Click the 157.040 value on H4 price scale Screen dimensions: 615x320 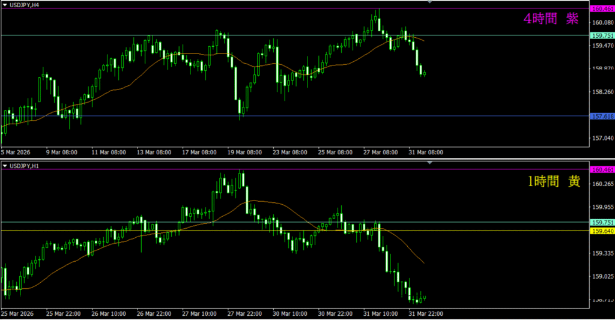coord(602,138)
